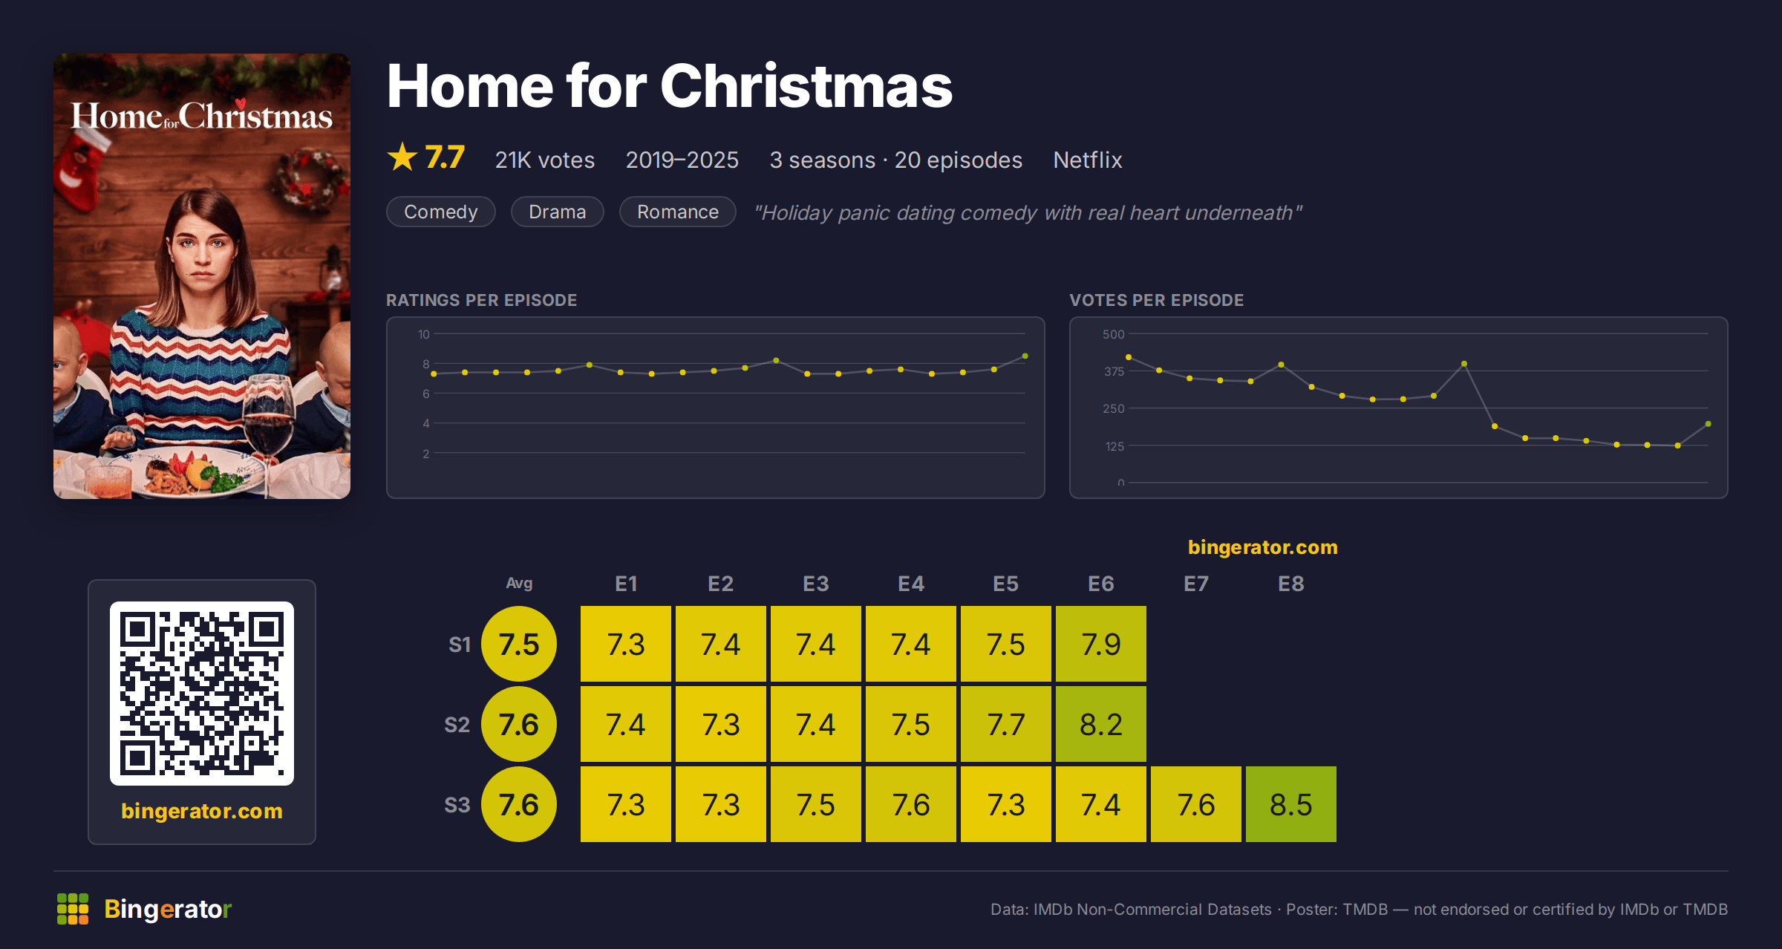
Task: Click last point in ratings chart
Action: click(1025, 356)
